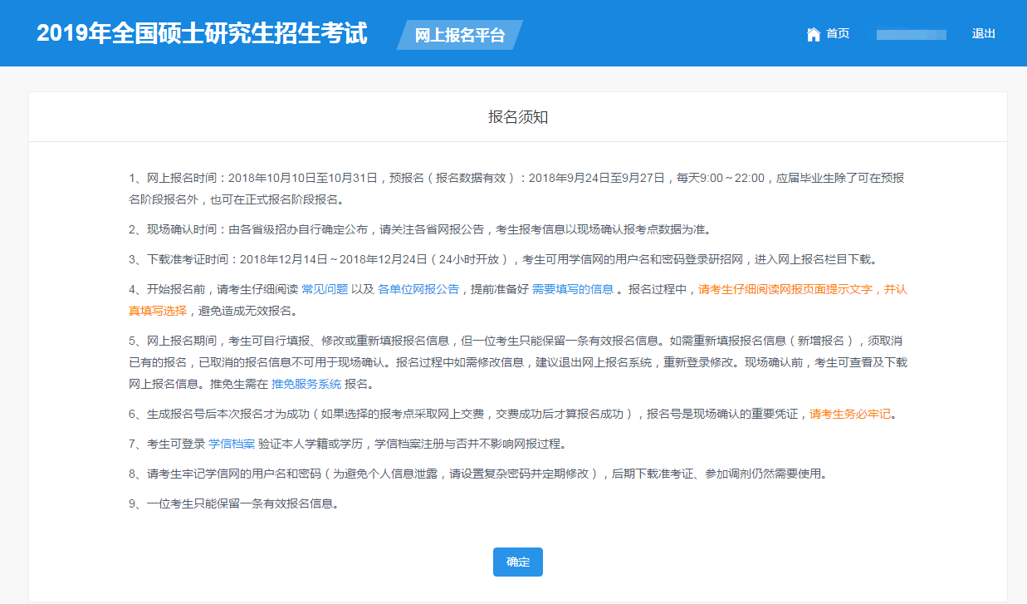Click the 网上报名平台 badge in the header
The height and width of the screenshot is (604, 1027).
[x=459, y=36]
